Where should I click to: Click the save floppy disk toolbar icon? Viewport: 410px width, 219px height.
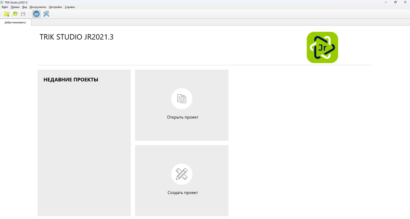click(x=23, y=14)
